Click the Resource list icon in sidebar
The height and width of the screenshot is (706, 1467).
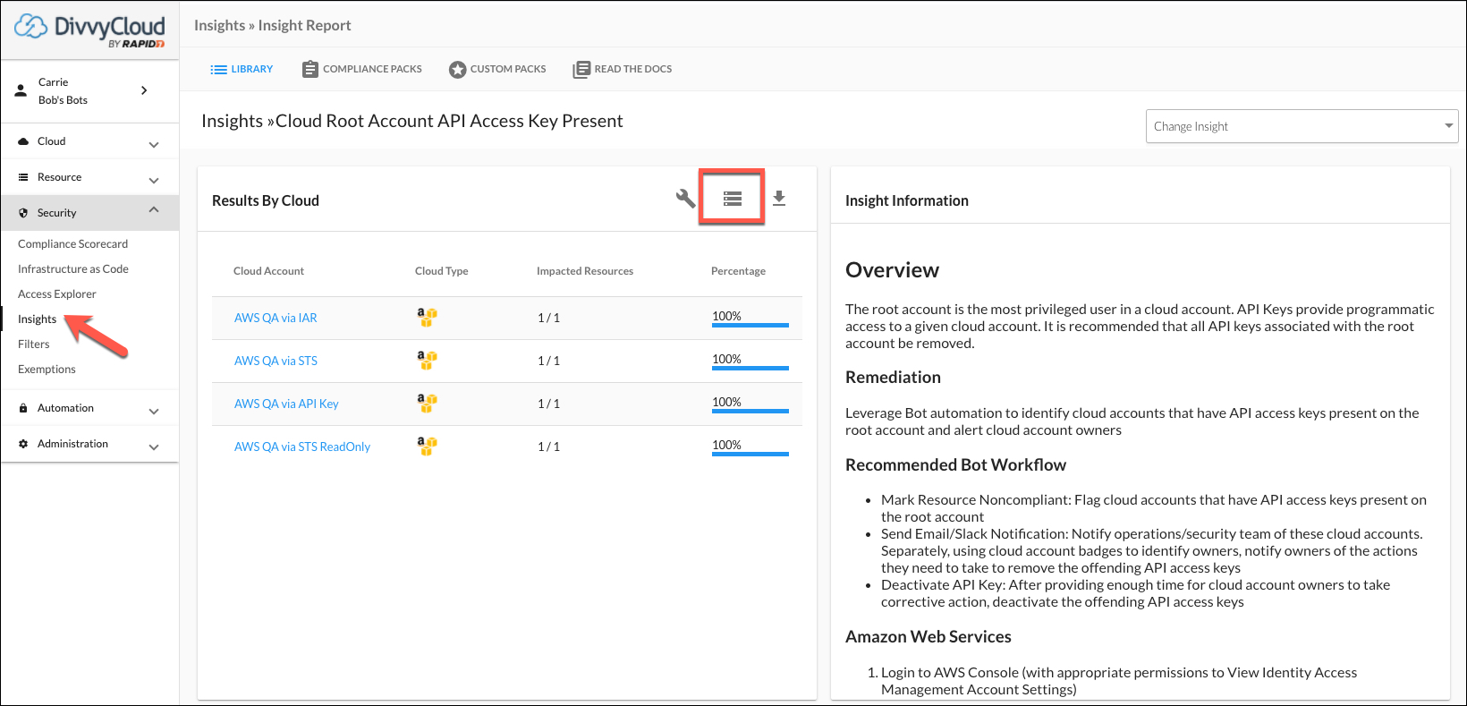(x=23, y=177)
